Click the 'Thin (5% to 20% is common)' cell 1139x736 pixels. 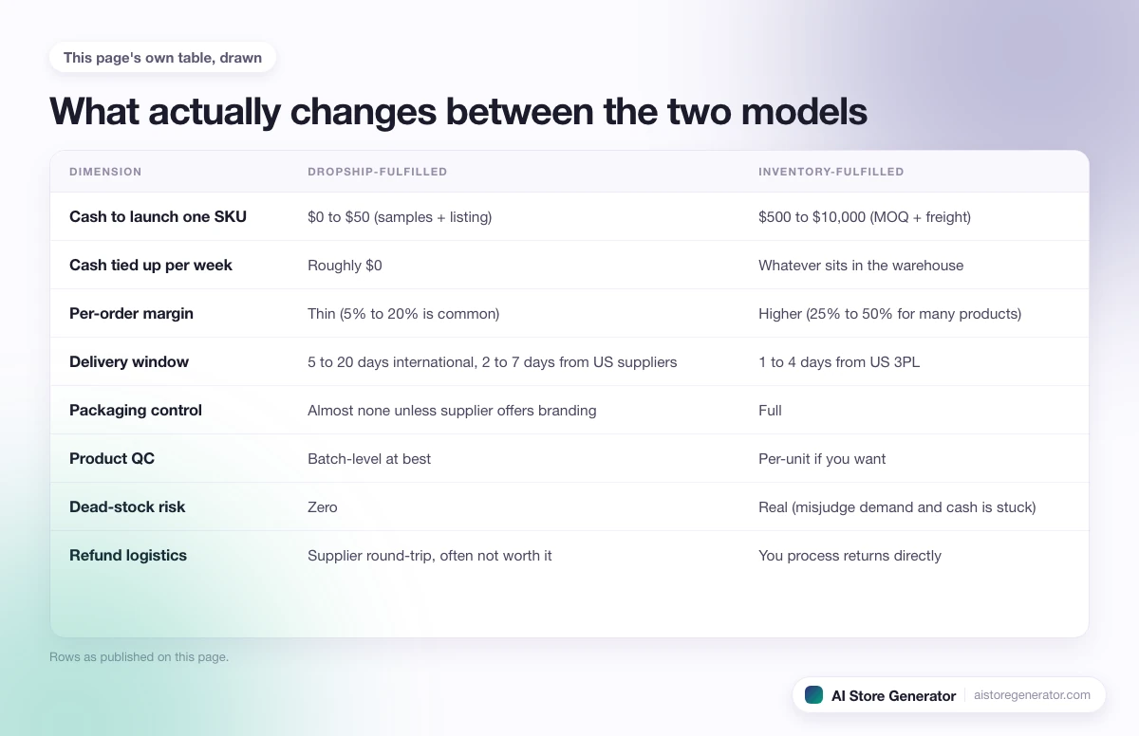(403, 313)
